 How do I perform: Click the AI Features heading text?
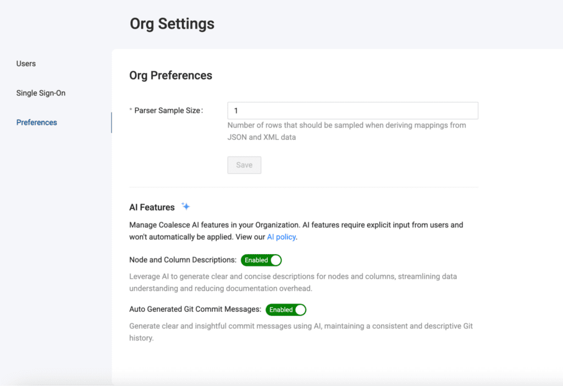[x=152, y=207]
